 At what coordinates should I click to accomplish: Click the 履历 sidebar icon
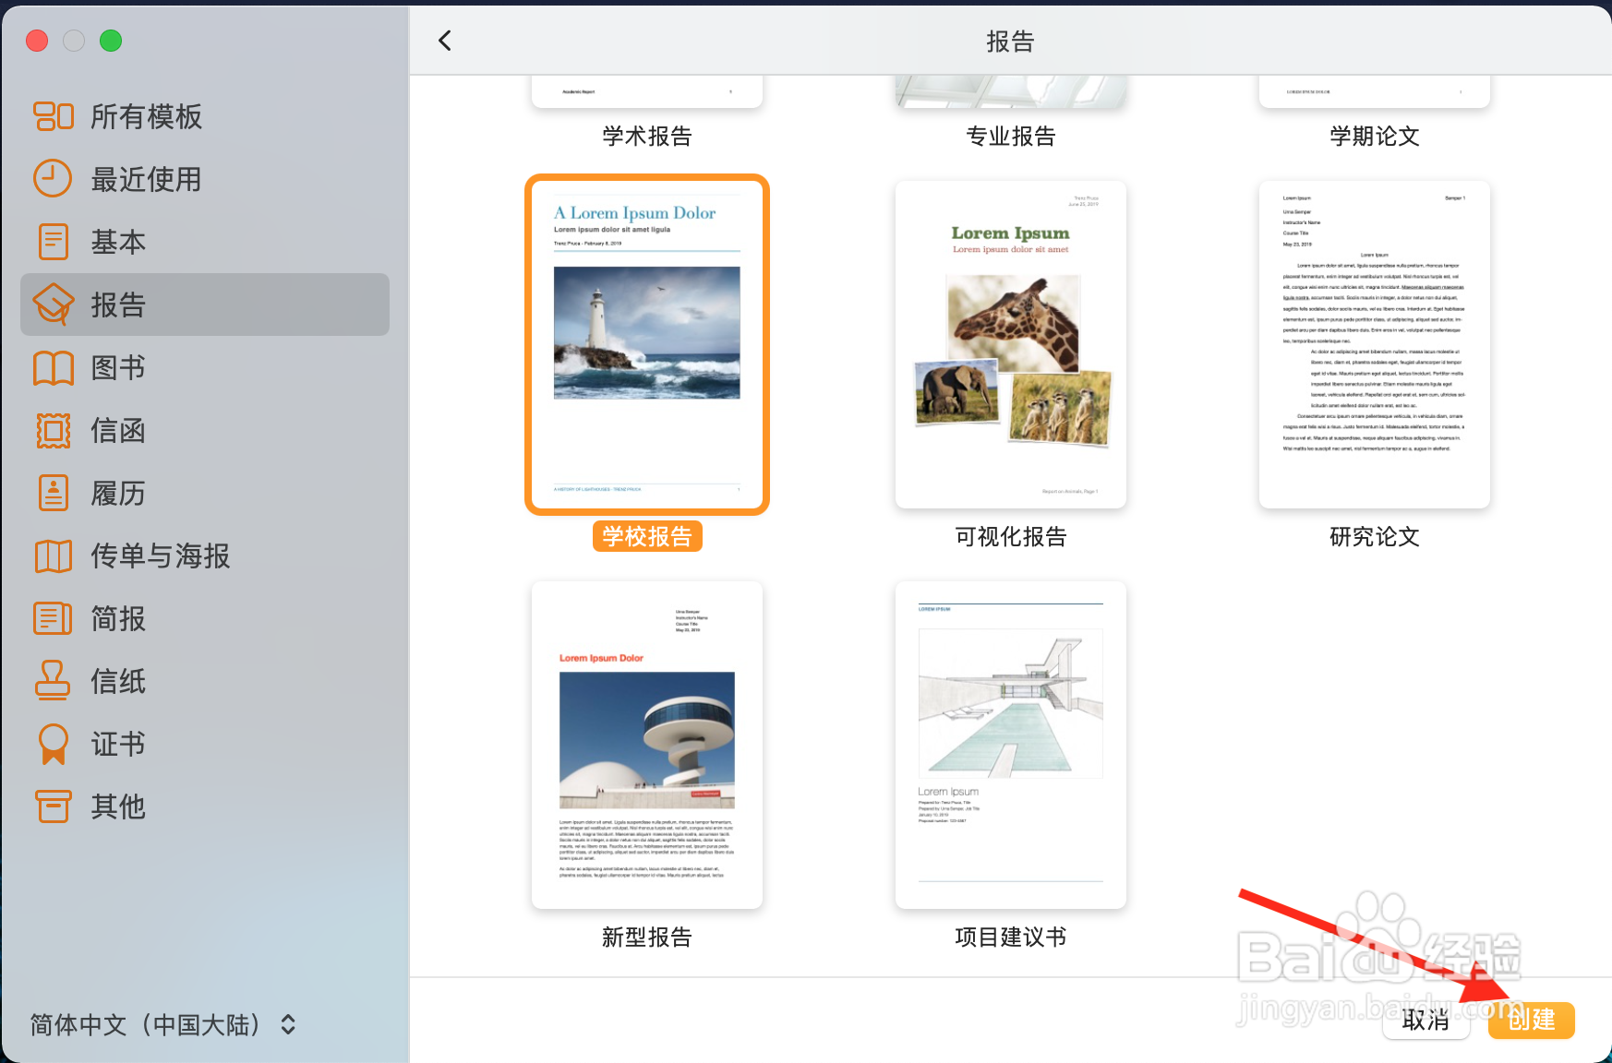53,493
